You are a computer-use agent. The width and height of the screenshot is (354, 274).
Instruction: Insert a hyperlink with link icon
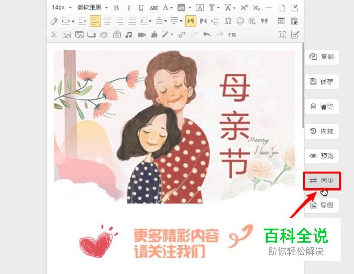pos(182,35)
